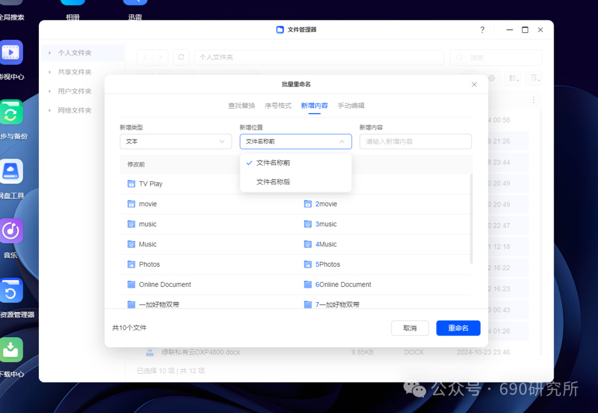
Task: Click the folder icon next to TV Play
Action: 131,184
